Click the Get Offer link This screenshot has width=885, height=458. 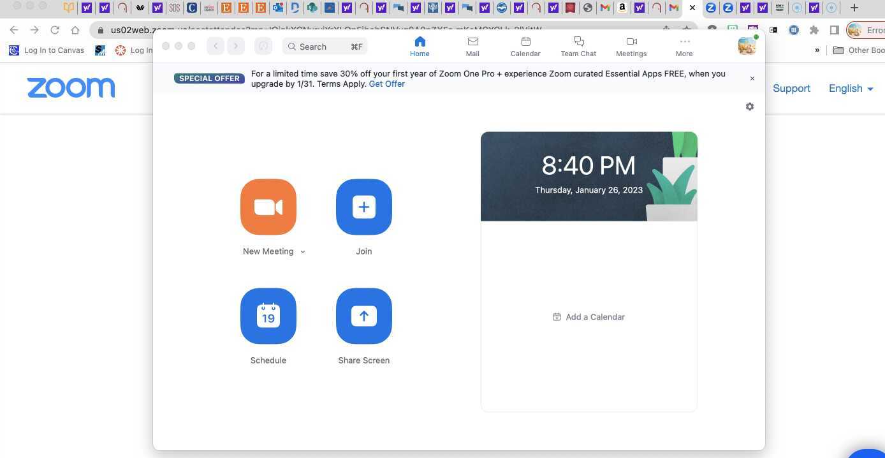tap(386, 84)
